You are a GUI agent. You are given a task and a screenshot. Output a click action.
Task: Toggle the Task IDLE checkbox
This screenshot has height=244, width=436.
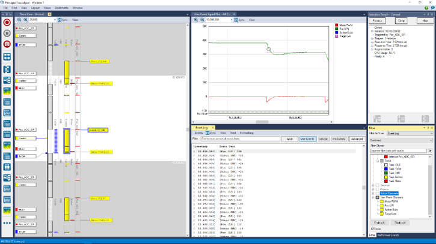[x=386, y=165]
